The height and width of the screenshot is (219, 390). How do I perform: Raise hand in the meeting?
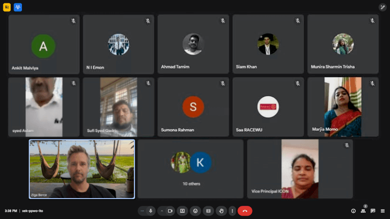click(x=221, y=211)
